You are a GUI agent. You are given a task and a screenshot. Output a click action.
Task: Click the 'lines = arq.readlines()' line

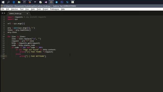19,30
